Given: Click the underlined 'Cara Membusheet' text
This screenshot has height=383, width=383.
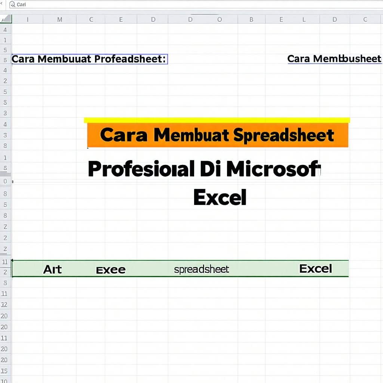Looking at the screenshot, I should click(x=334, y=59).
